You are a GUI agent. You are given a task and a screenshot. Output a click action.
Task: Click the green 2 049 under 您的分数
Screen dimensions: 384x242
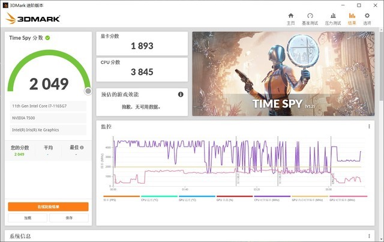tap(19, 154)
